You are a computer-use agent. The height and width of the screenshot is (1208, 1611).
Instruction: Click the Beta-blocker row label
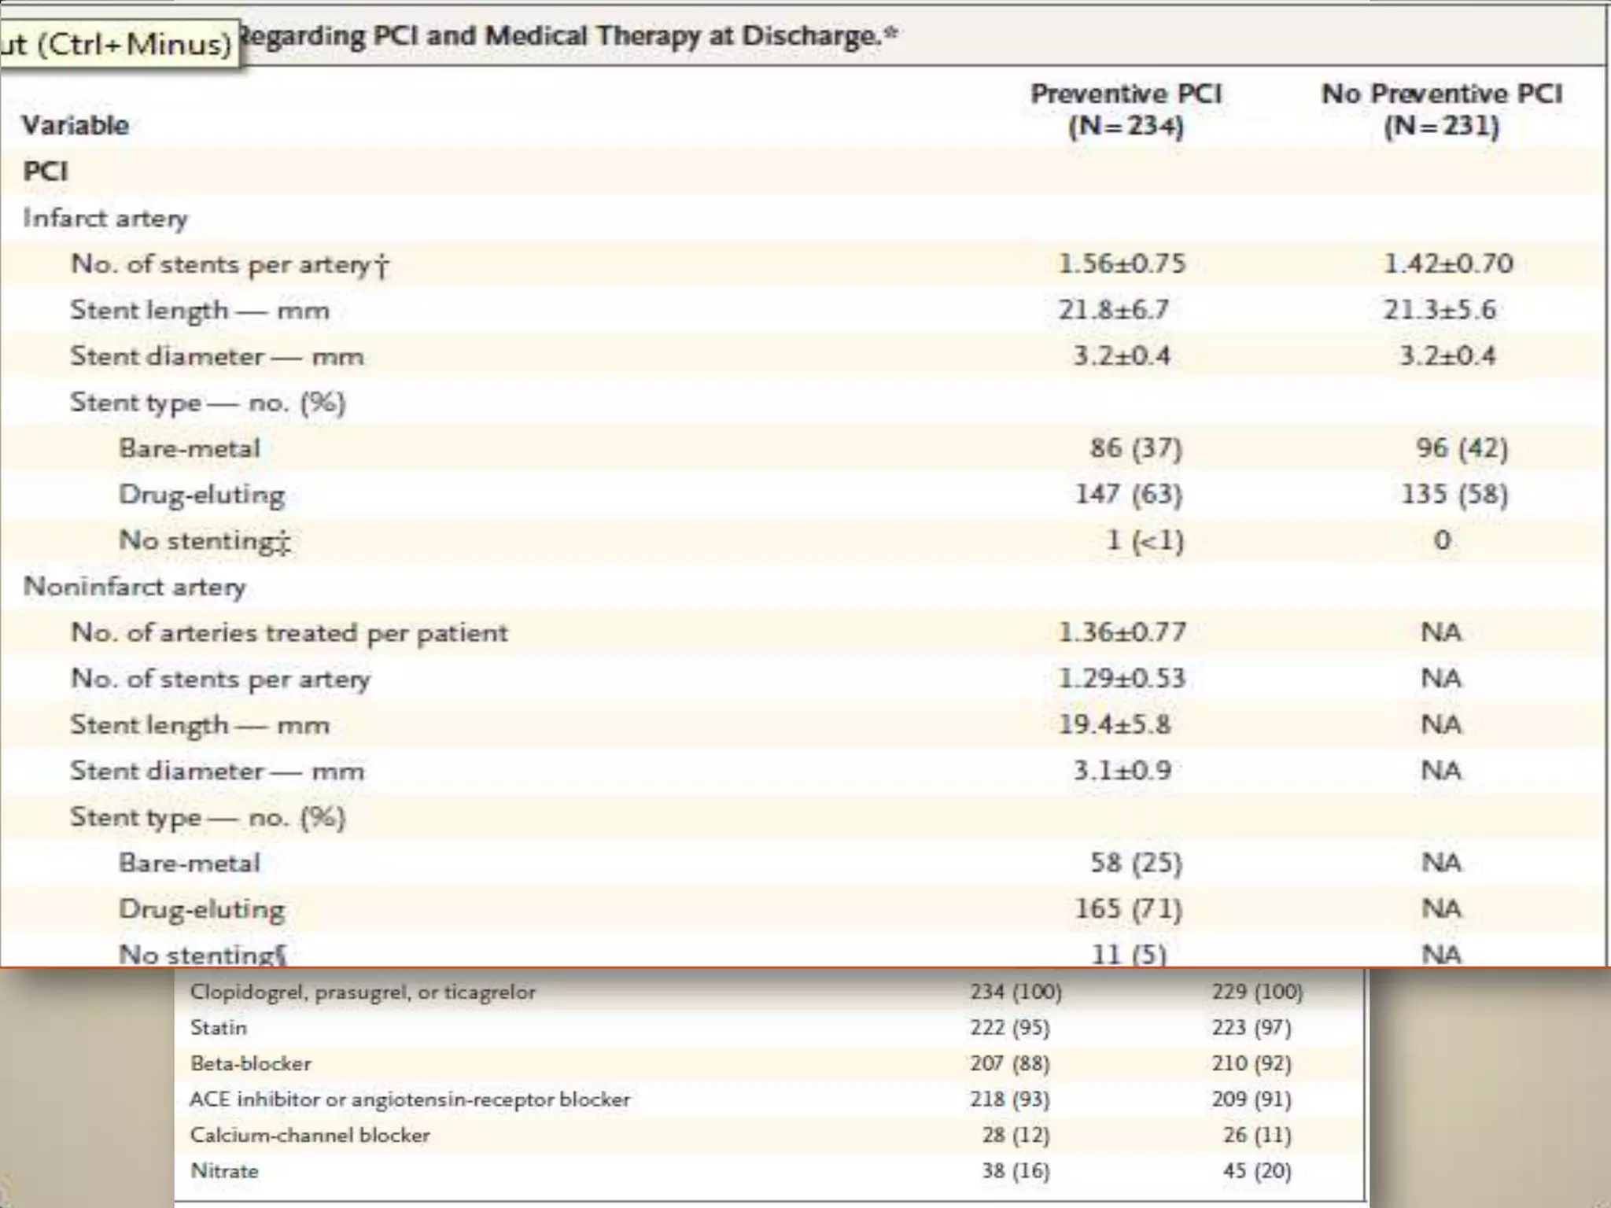point(251,1063)
